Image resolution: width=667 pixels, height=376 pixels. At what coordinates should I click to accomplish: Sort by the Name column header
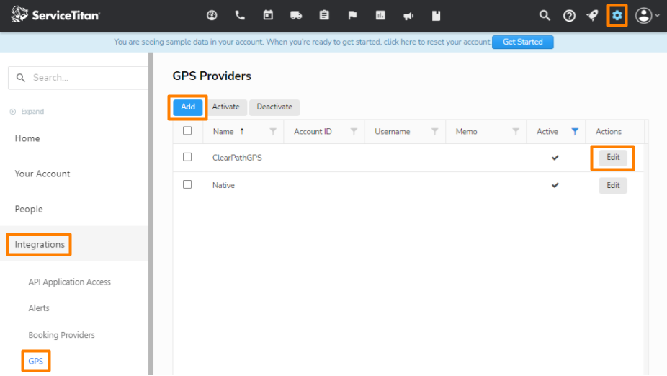coord(223,132)
